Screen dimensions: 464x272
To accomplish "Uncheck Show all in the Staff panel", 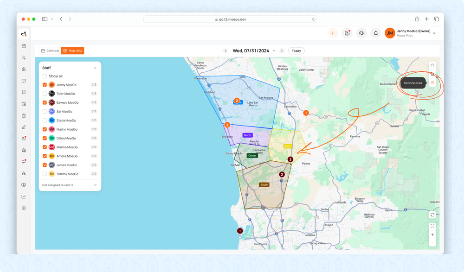I will 45,76.
